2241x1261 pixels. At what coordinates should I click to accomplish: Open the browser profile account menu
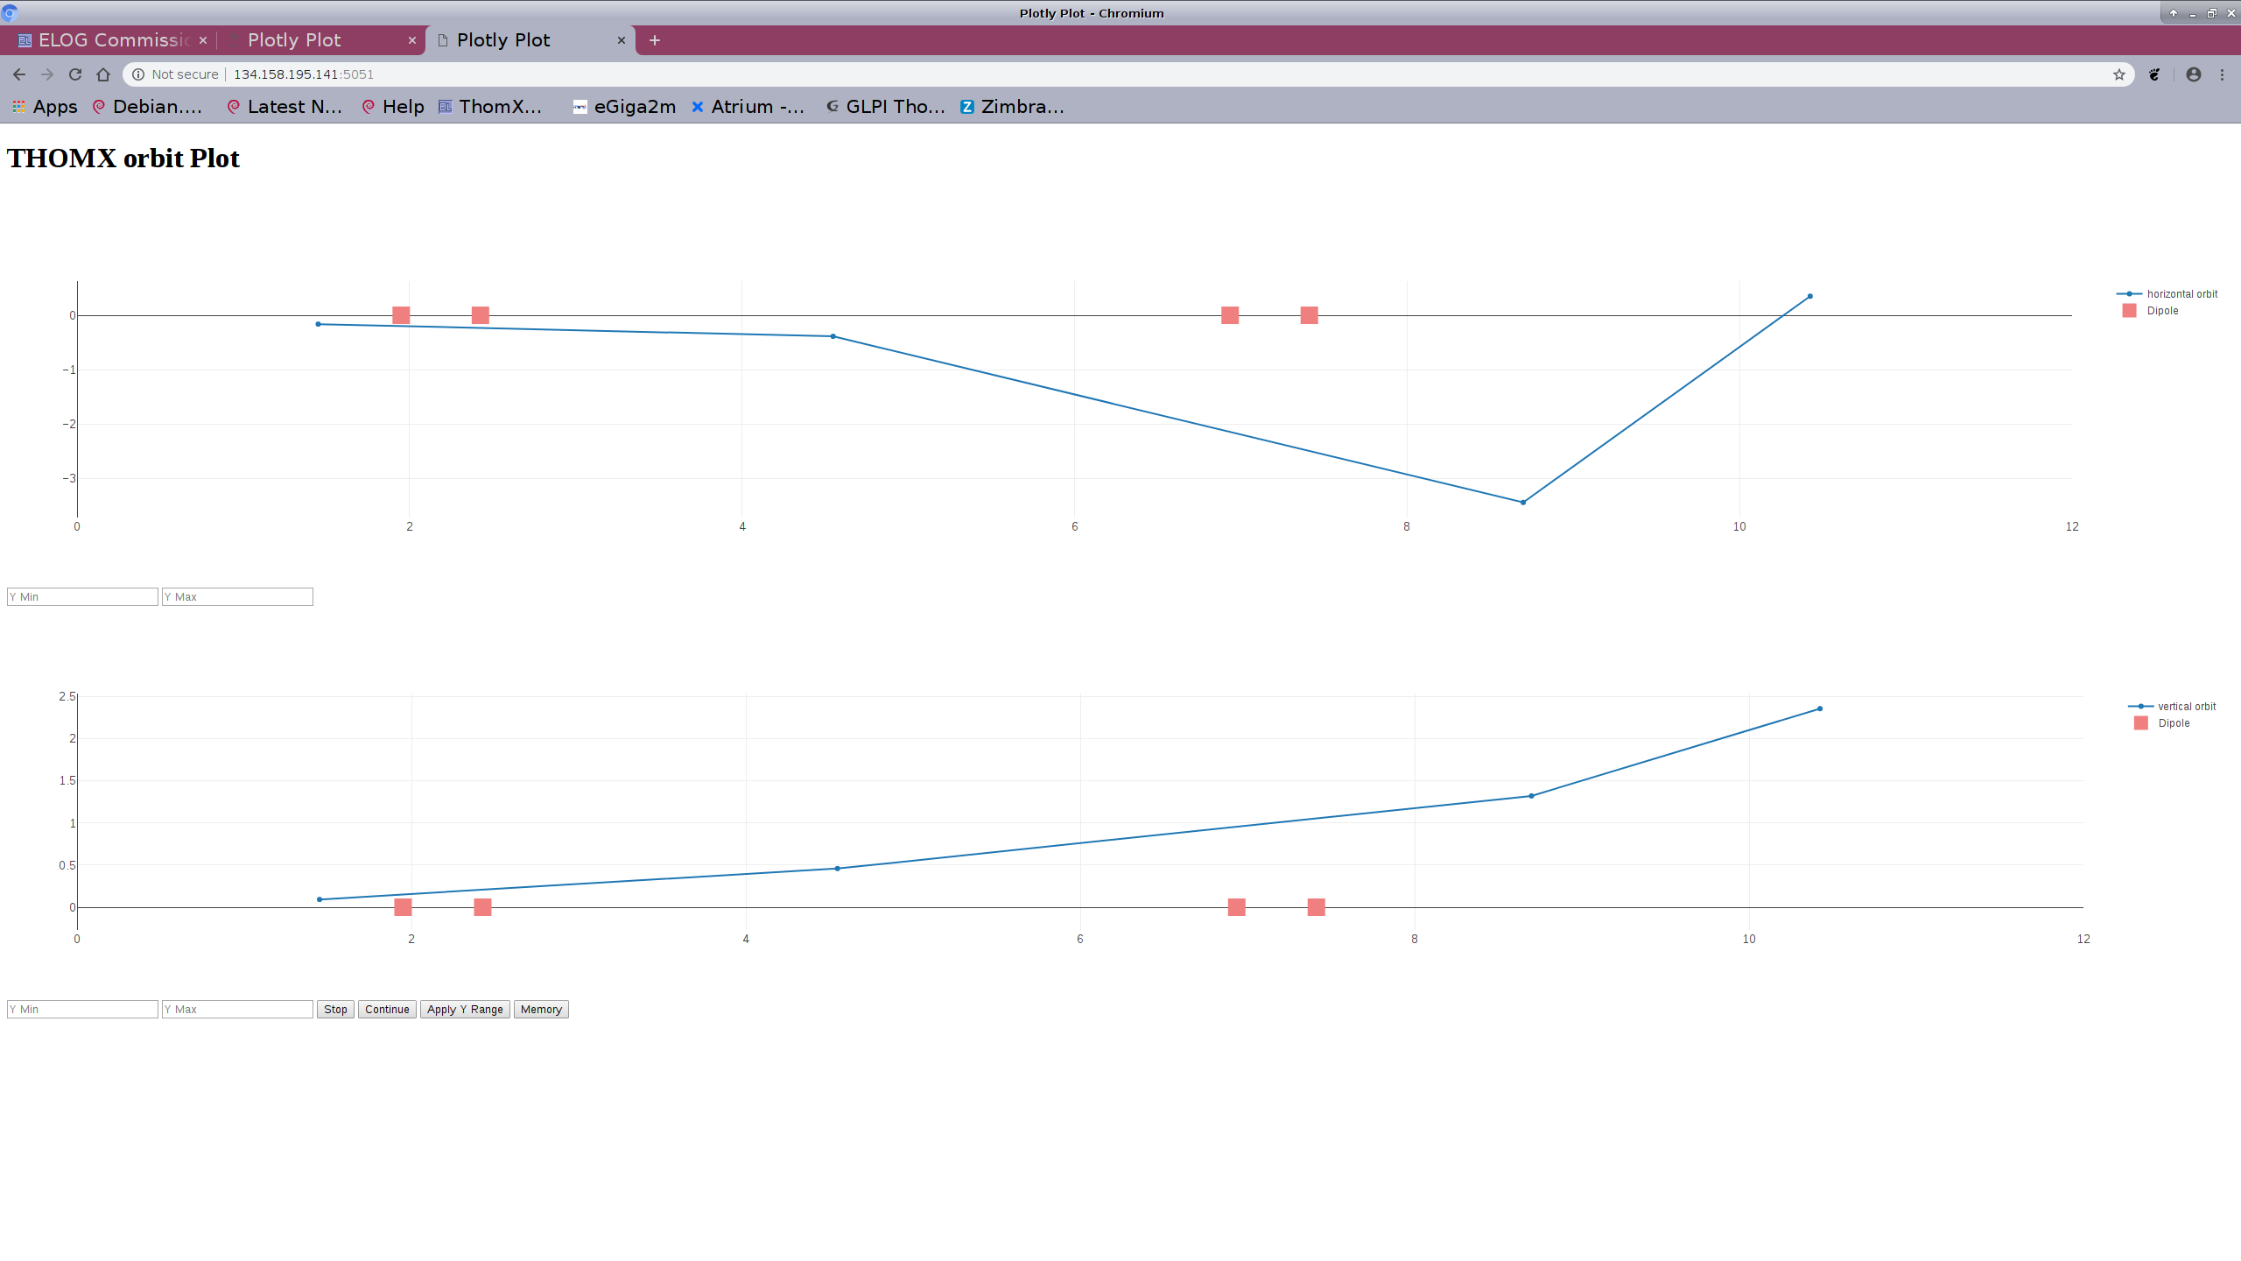(2193, 74)
